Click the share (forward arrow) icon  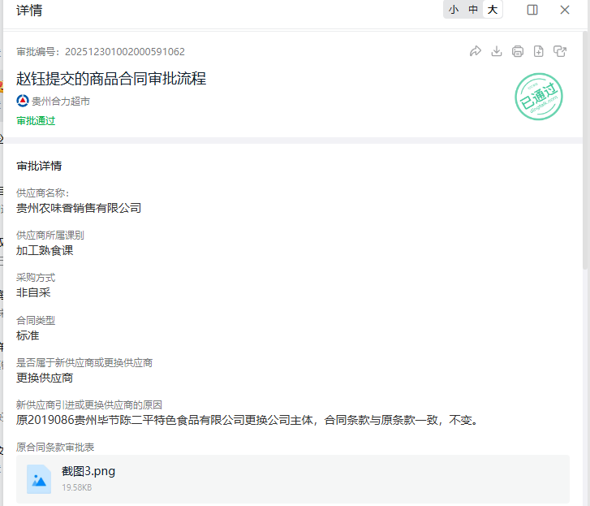click(x=476, y=51)
